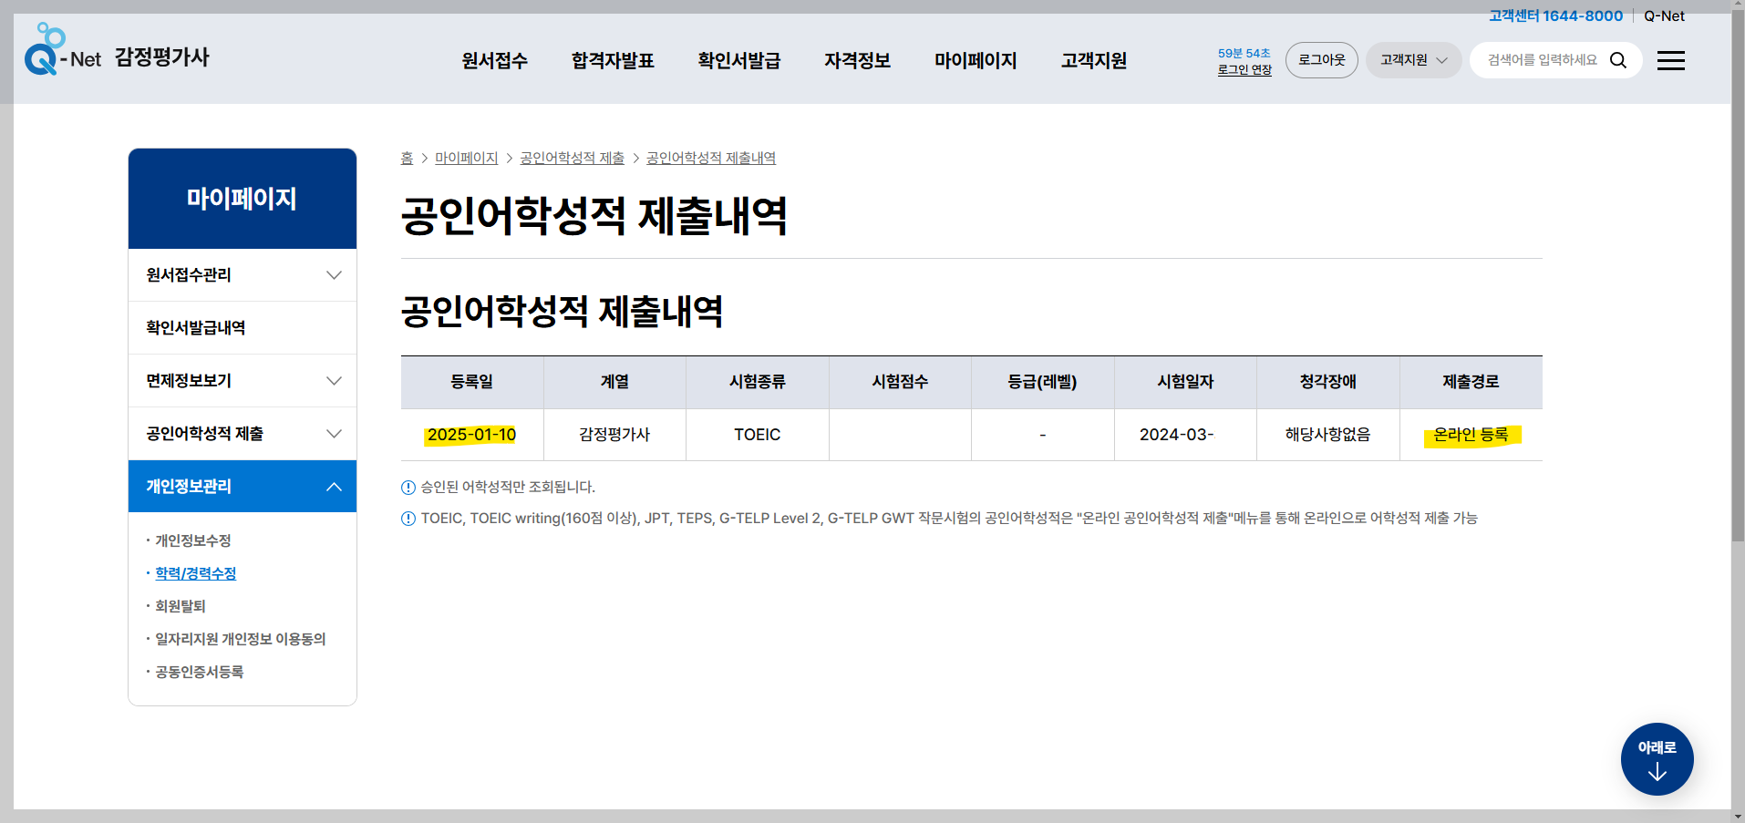Click the 홈 breadcrumb link

click(x=407, y=158)
